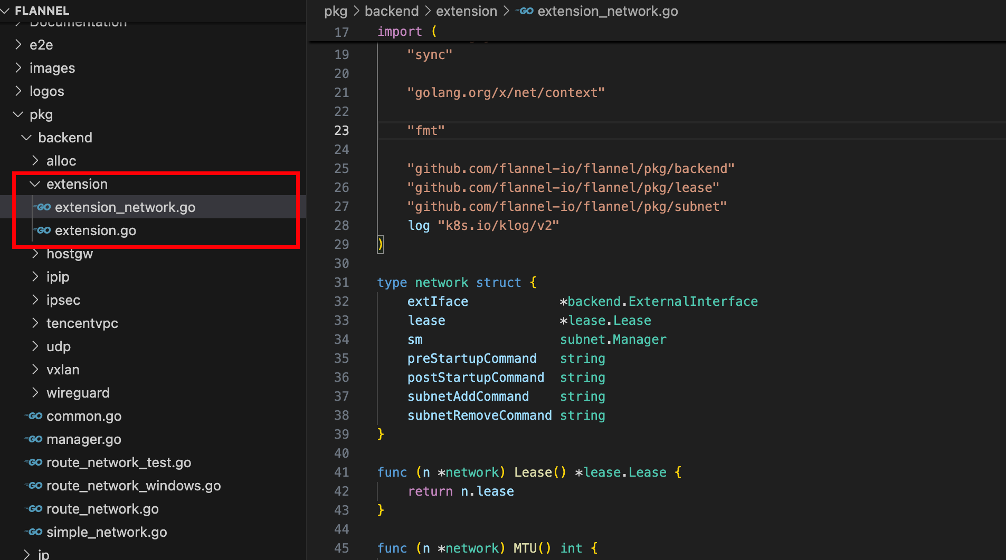Select the logos folder label

point(46,91)
